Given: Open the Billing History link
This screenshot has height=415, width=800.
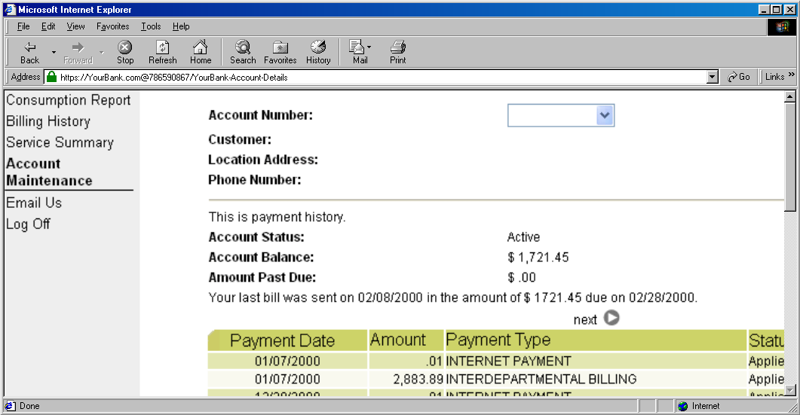Looking at the screenshot, I should [48, 121].
